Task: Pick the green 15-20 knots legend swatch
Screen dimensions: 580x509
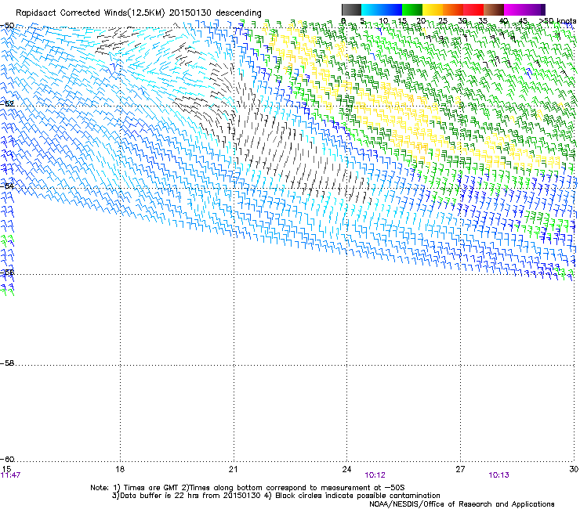Action: point(412,9)
